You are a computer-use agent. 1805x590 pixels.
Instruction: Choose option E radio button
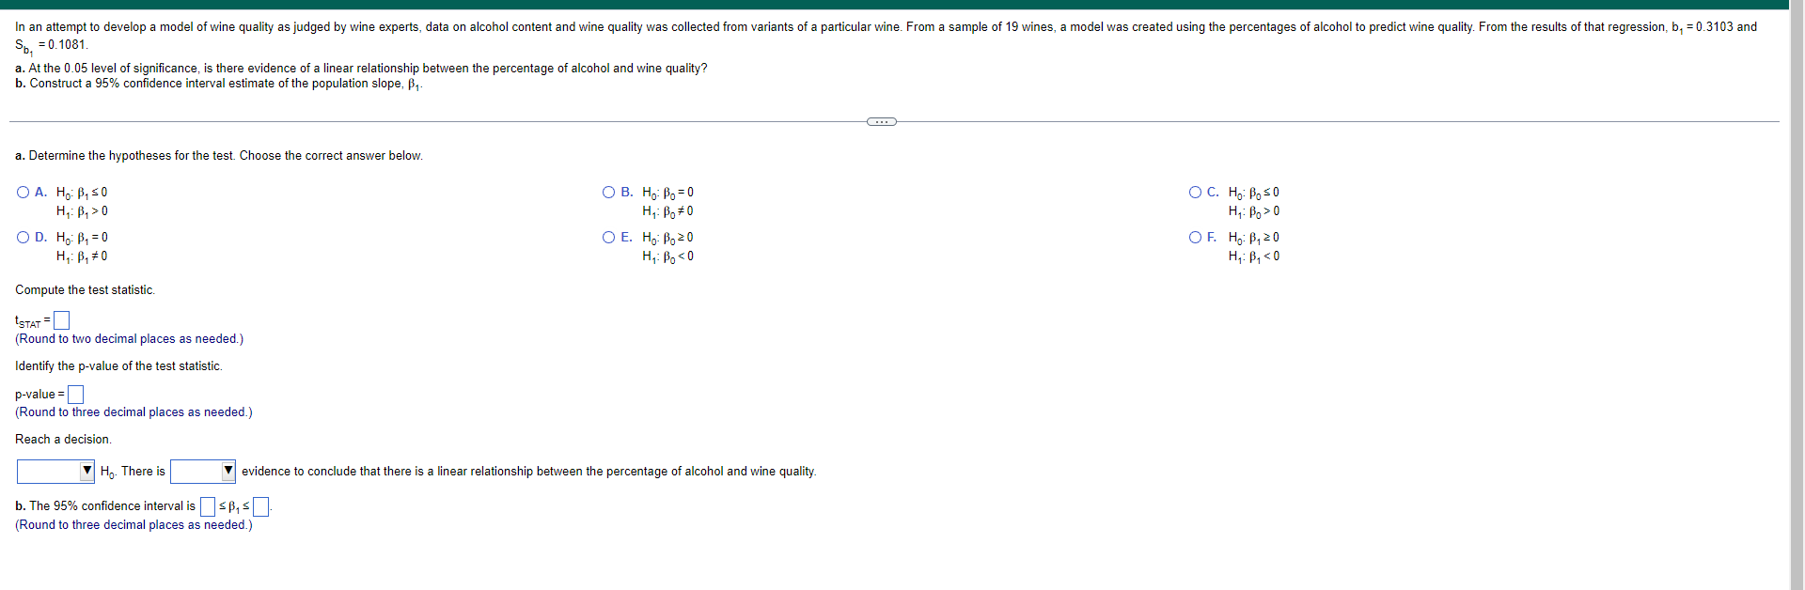608,238
